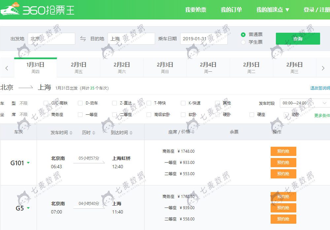The image size is (330, 230).
Task: Open 我的加速点 dropdown menu
Action: 273,10
